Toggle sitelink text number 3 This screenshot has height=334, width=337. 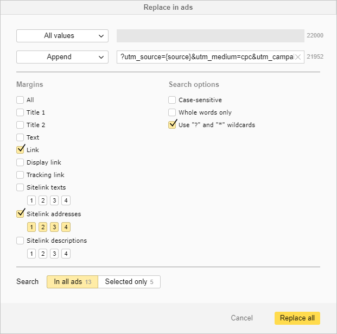(54, 200)
